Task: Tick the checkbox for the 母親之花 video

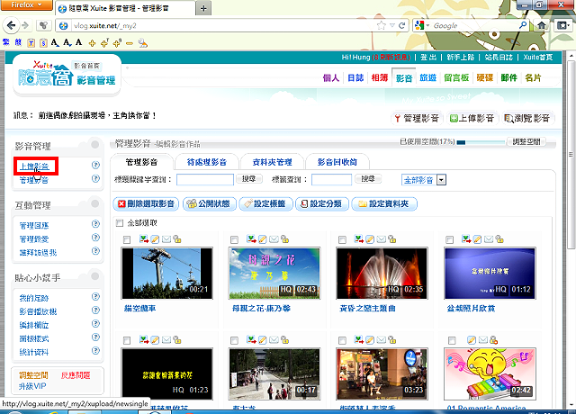Action: tap(234, 240)
